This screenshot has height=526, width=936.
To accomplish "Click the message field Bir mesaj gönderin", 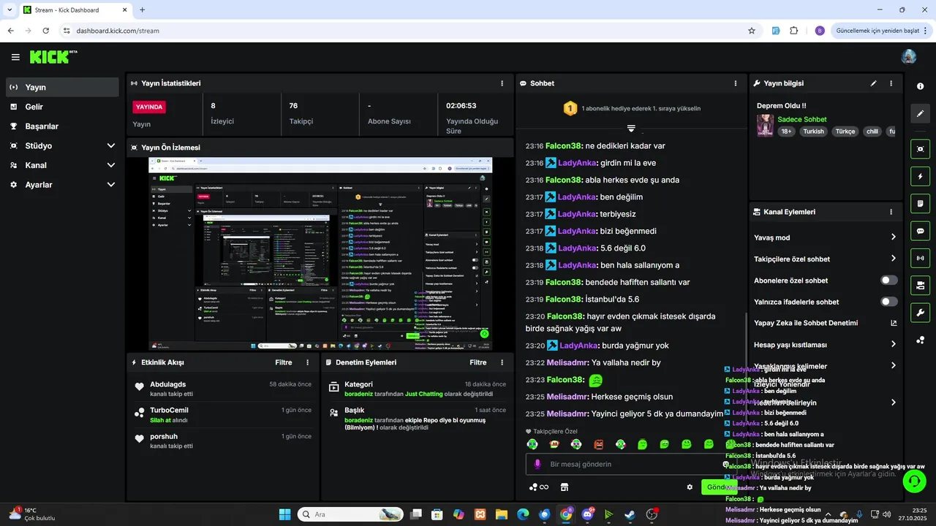I will tap(633, 464).
